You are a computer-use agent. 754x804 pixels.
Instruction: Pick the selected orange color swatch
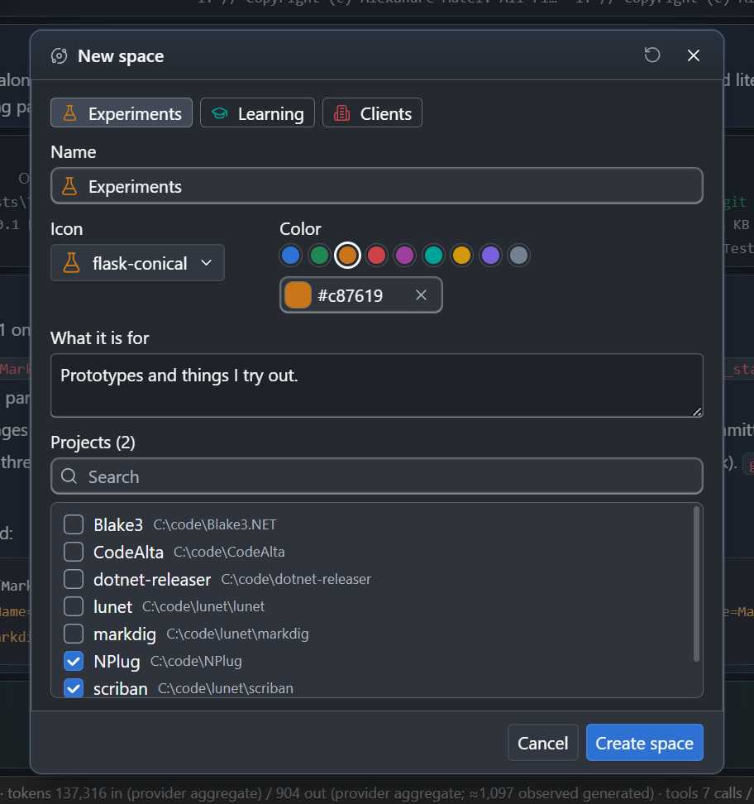[x=347, y=256]
